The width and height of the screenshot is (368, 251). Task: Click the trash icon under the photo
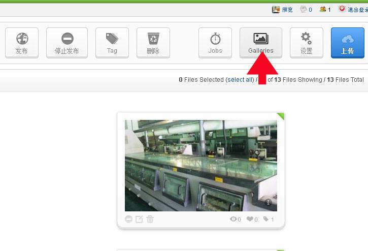click(x=150, y=219)
